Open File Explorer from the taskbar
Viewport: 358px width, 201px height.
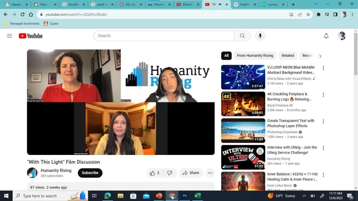(x=120, y=196)
